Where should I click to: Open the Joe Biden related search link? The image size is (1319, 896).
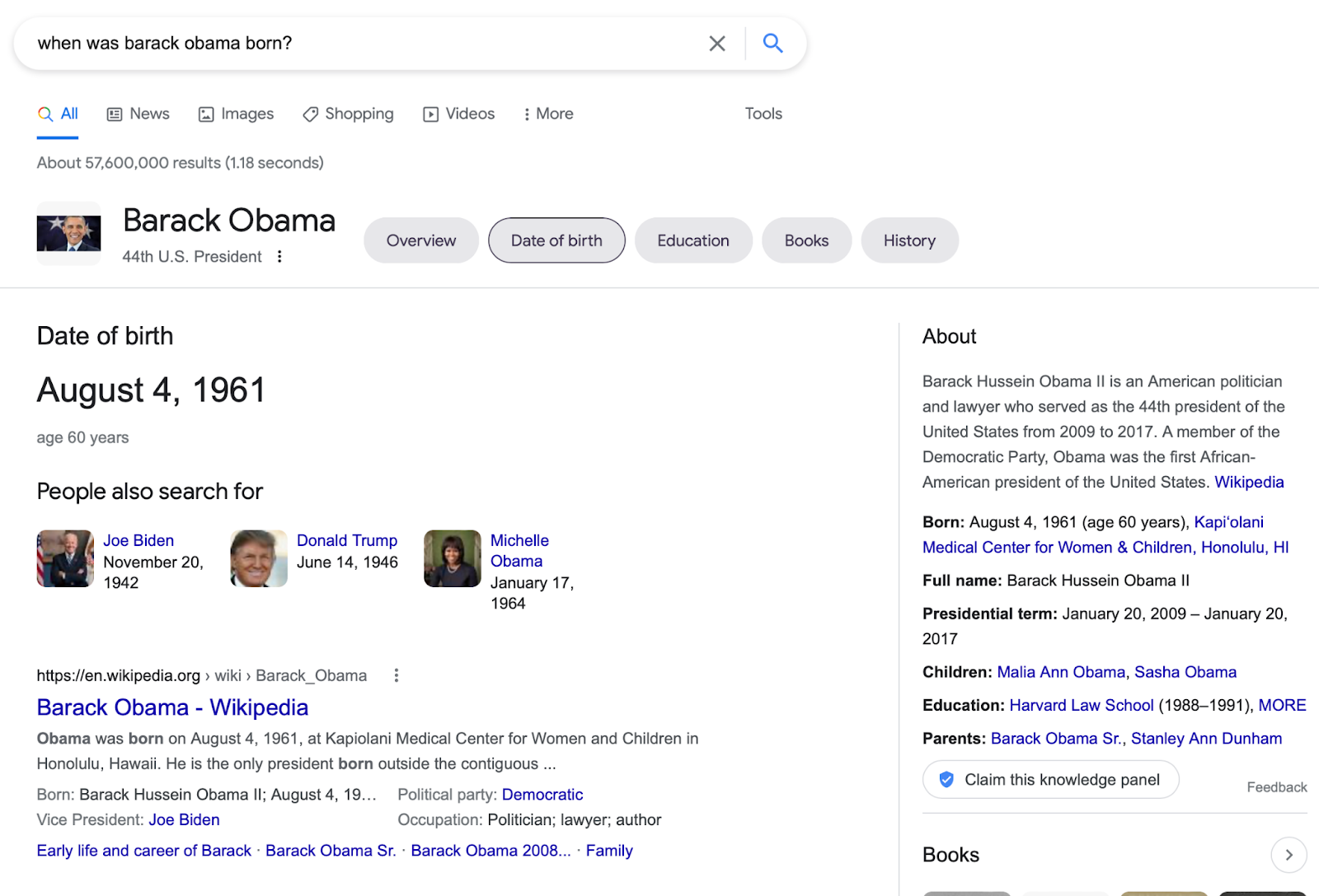pyautogui.click(x=138, y=540)
